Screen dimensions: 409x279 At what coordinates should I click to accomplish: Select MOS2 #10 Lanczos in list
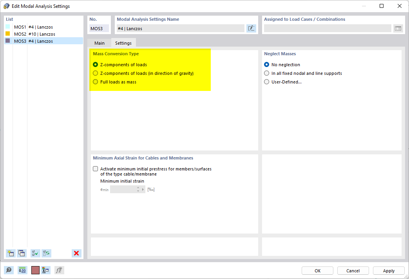tap(43, 34)
